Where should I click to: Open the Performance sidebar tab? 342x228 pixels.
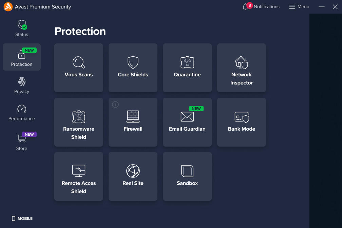[22, 113]
